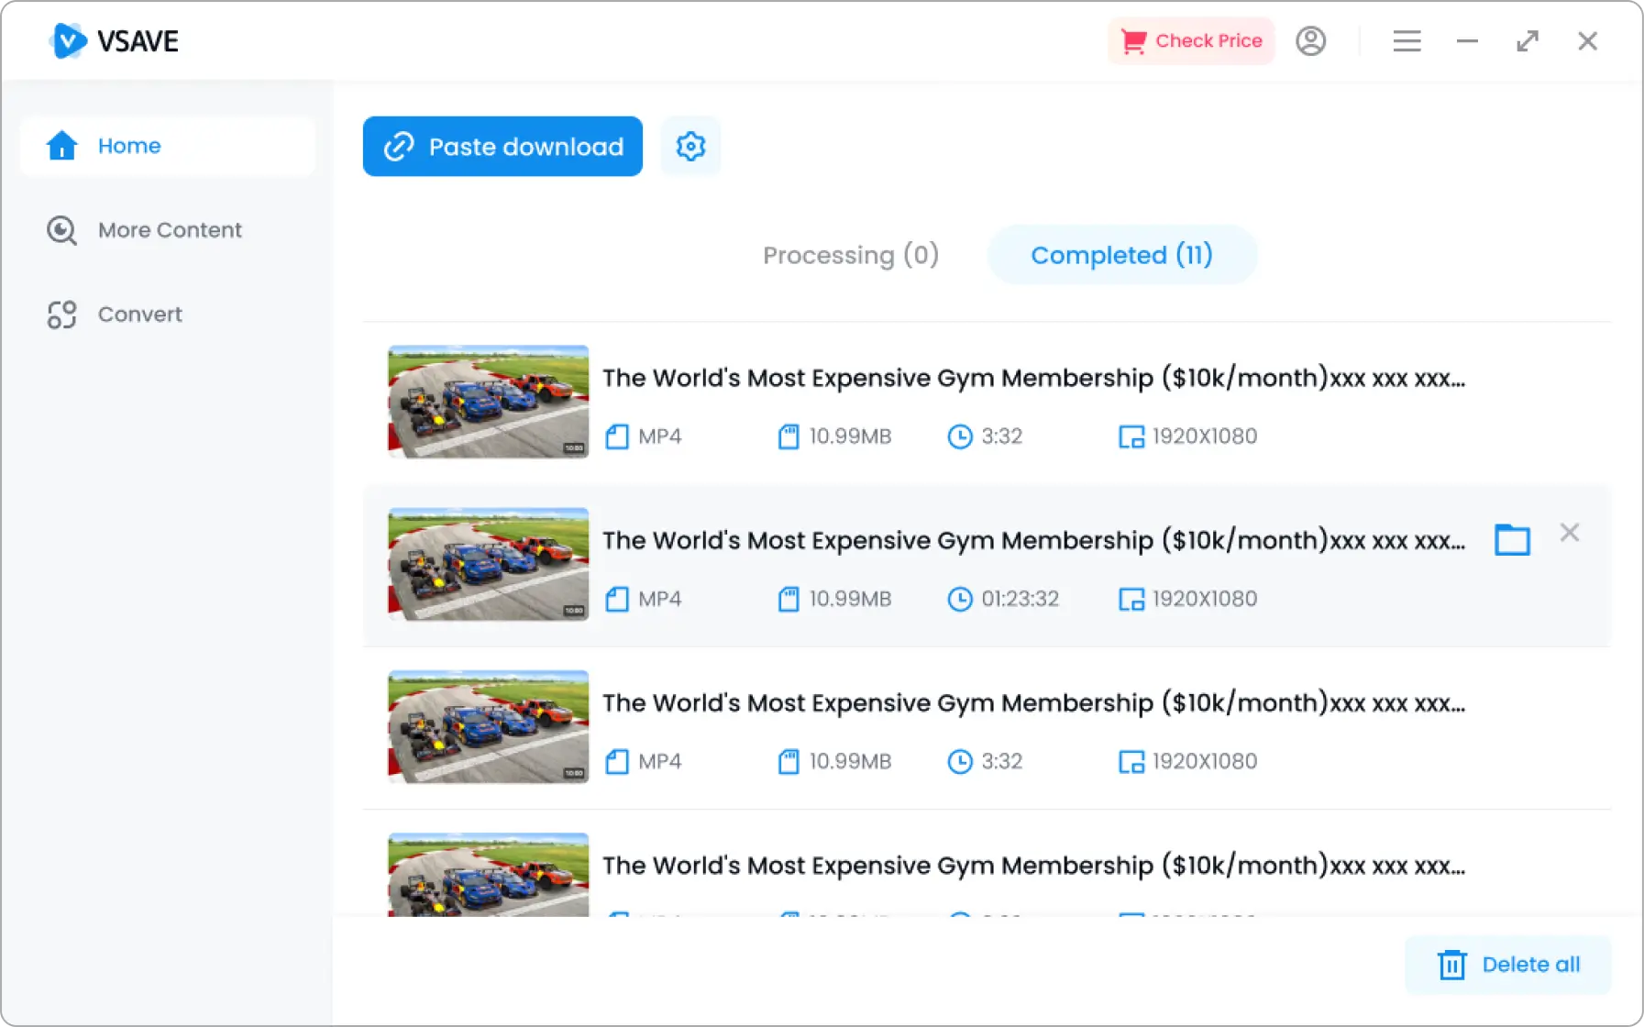This screenshot has height=1027, width=1644.
Task: Click the Delete all button
Action: (1507, 965)
